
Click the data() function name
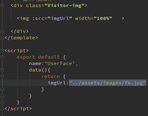(35, 70)
